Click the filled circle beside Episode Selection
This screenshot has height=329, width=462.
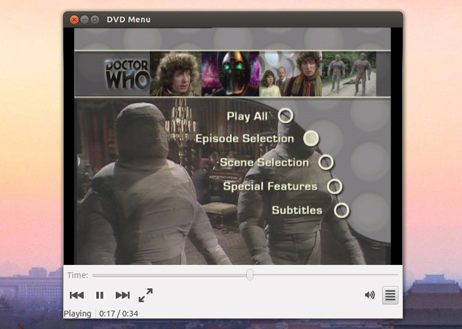(311, 138)
